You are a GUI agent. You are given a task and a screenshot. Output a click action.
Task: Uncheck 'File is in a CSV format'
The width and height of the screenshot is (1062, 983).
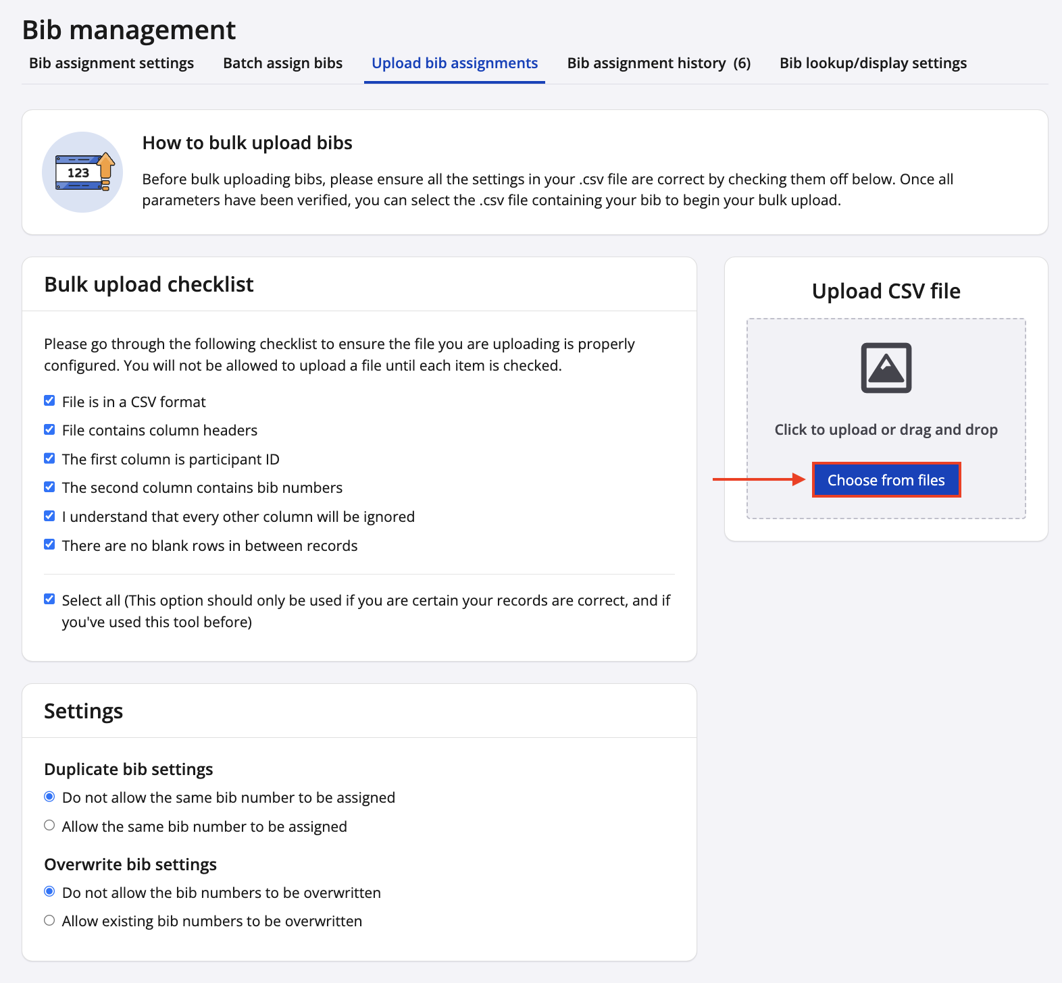[49, 401]
